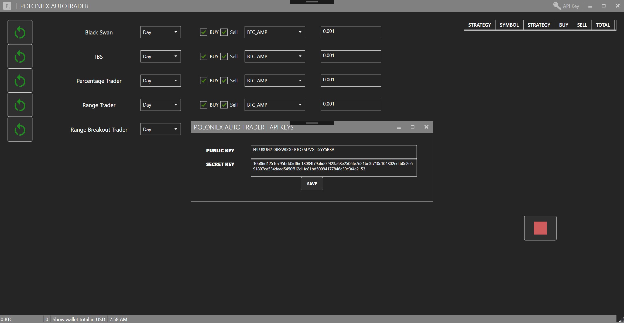Image resolution: width=624 pixels, height=323 pixels.
Task: Click the resize grip in bottom corner
Action: click(621, 320)
